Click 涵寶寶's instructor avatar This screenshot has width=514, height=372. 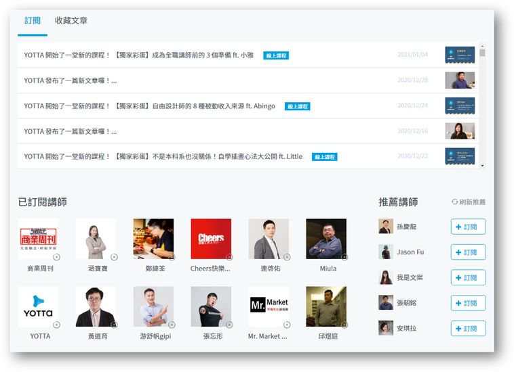pos(96,239)
